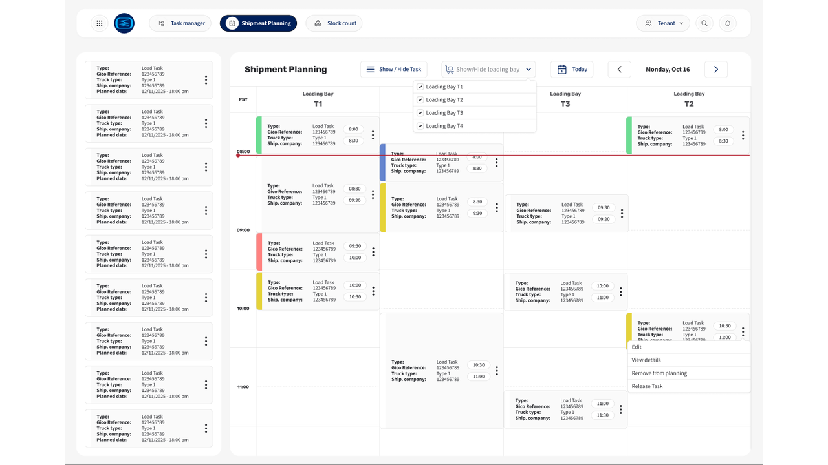Image resolution: width=828 pixels, height=465 pixels.
Task: Open kebab menu of green T1 8:00–8:30 card
Action: [373, 135]
